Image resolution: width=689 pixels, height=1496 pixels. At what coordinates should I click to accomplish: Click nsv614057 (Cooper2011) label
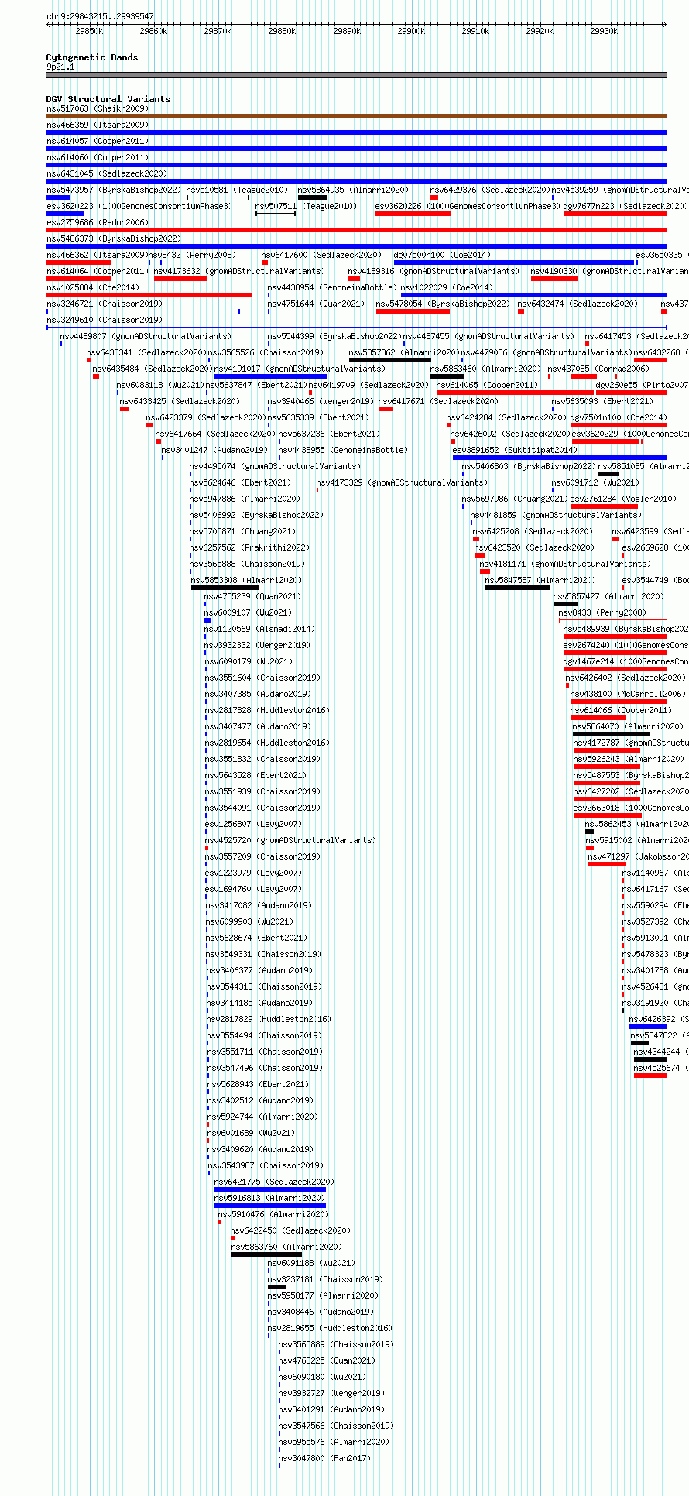98,141
